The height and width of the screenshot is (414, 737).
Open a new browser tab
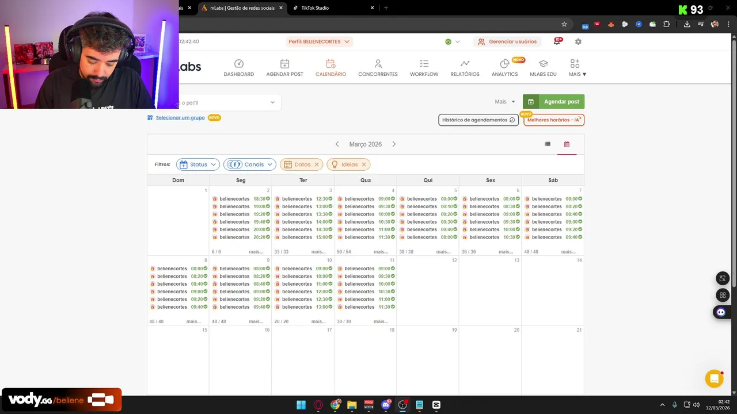386,8
